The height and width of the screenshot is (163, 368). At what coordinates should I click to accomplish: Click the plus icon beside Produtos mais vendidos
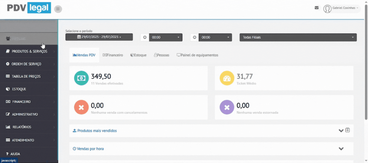(x=348, y=130)
